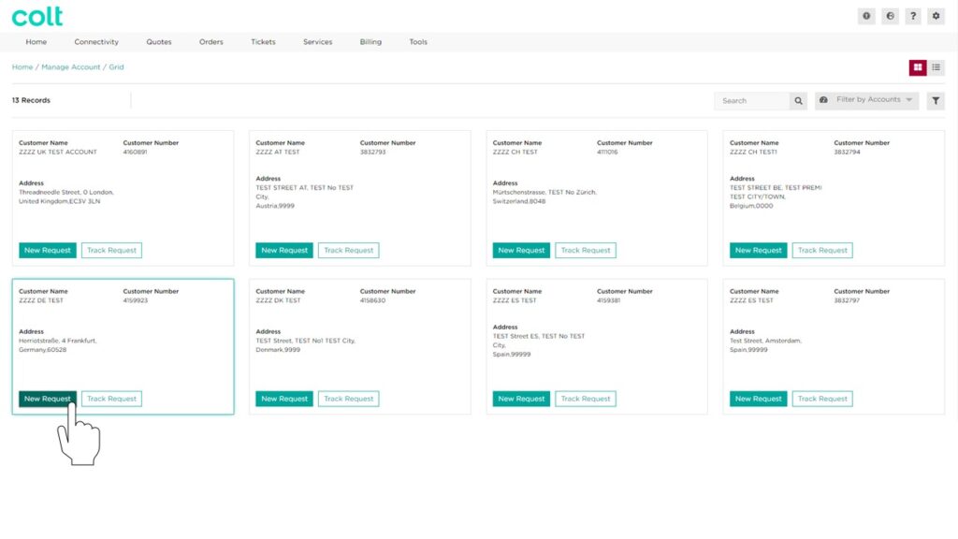Click New Request for ZZZZ AT TEST
This screenshot has height=539, width=958.
coord(284,251)
